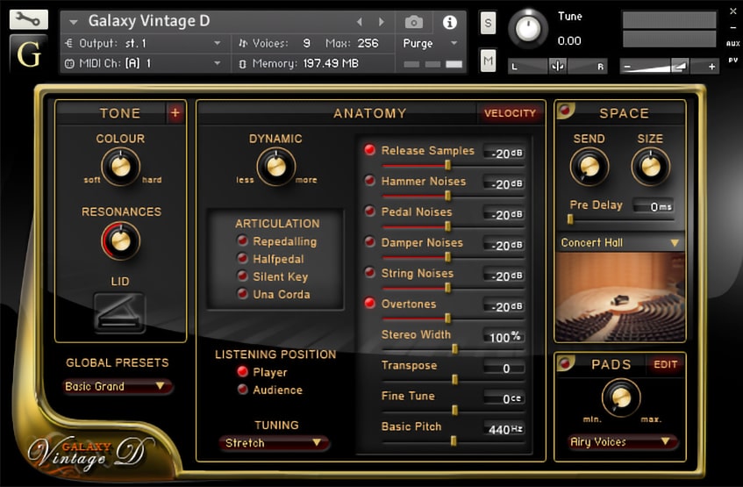Go to next instrument with right arrow

coord(381,22)
